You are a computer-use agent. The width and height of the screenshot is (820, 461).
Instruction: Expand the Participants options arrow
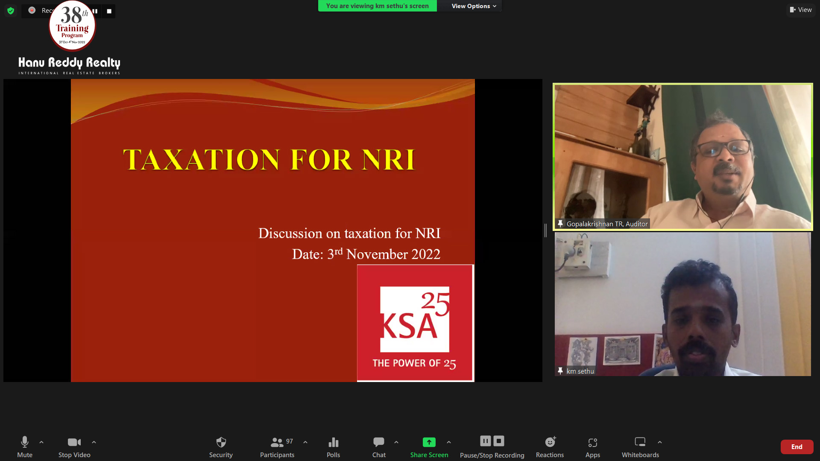(x=305, y=442)
